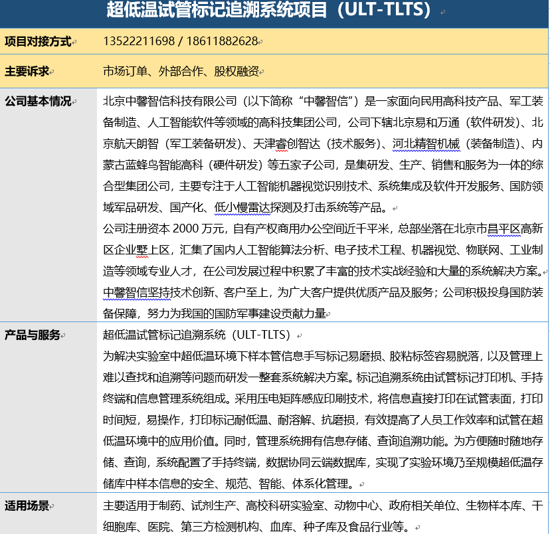The image size is (550, 534).
Task: Click the title "超低温试管标记追溯系统项目"
Action: coord(217,9)
